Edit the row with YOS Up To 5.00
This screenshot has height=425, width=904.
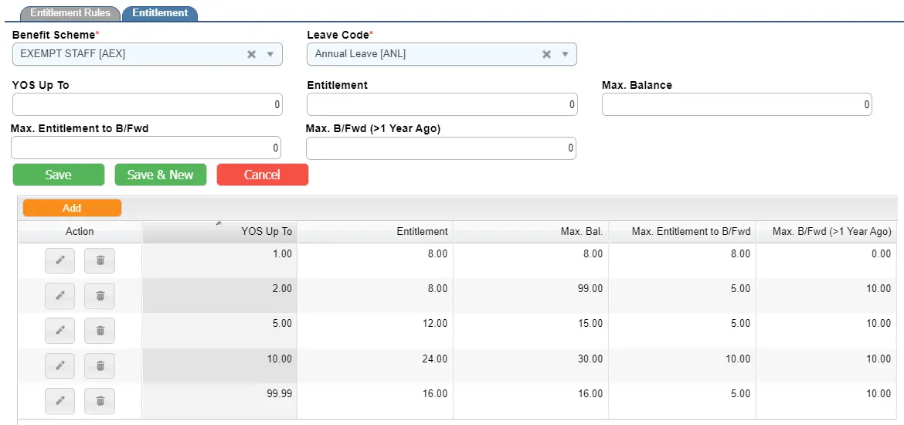[x=60, y=331]
